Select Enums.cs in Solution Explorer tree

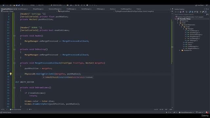(x=190, y=42)
